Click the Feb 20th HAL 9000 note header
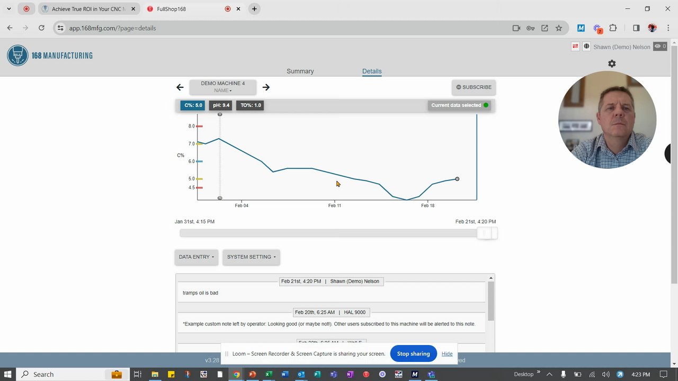Viewport: 678px width, 381px height. pyautogui.click(x=330, y=312)
